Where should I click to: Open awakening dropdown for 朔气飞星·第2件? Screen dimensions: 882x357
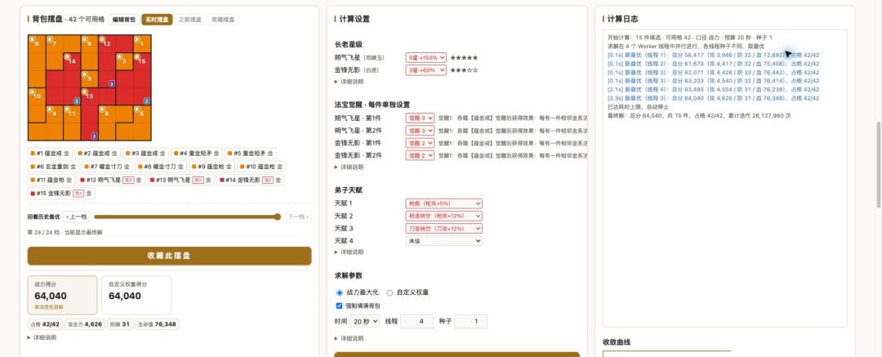pos(421,130)
